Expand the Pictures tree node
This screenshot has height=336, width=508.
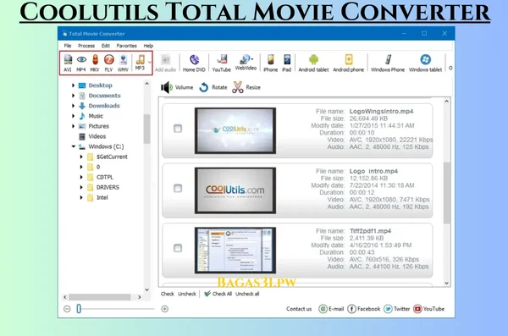[73, 126]
